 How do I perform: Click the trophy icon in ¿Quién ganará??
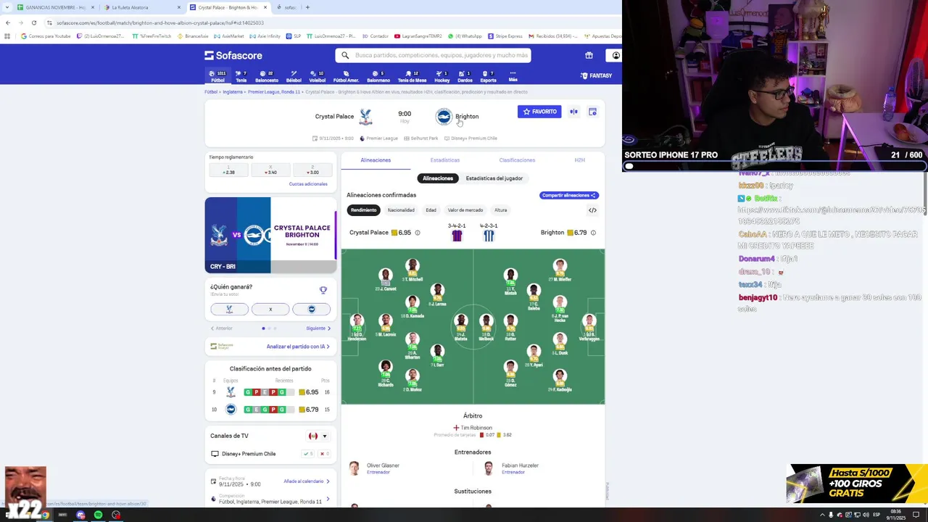tap(323, 290)
